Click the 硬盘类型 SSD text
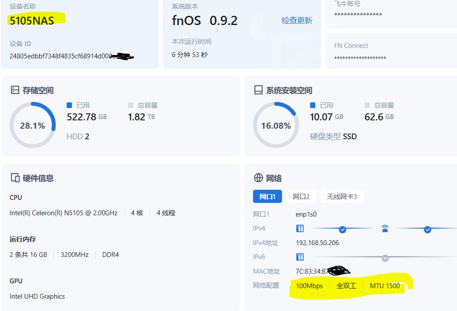The image size is (457, 311). (333, 136)
